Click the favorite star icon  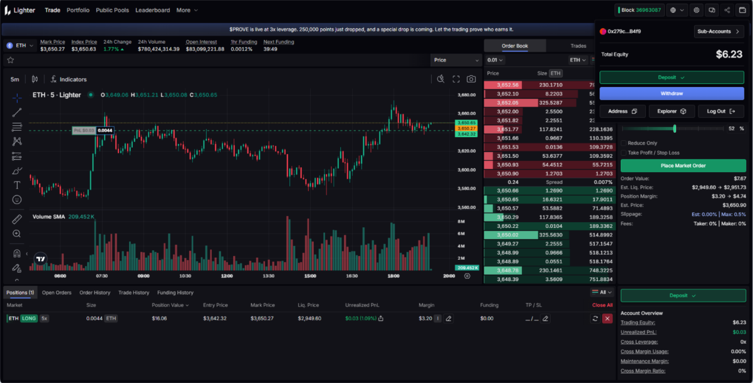click(x=10, y=60)
